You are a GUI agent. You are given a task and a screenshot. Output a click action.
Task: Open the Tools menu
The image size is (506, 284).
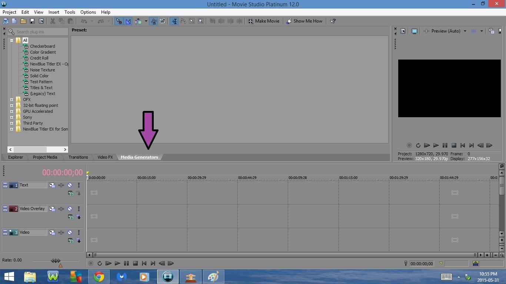(70, 12)
